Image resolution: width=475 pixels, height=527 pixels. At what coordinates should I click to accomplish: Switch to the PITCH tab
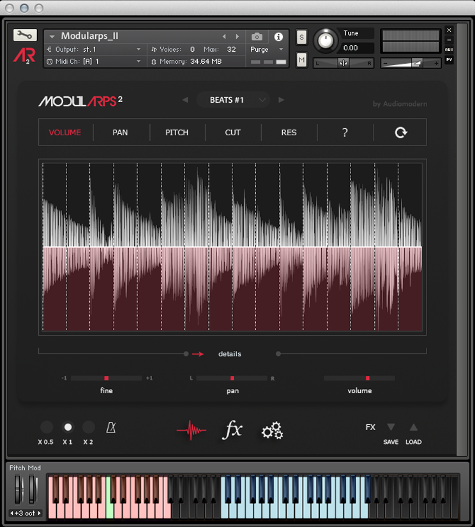(177, 133)
